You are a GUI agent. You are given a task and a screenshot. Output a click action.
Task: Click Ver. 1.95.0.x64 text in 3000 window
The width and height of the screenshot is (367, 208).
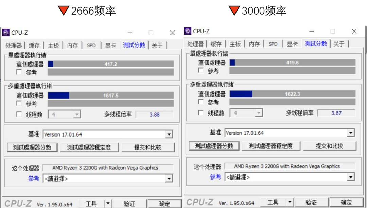coord(237,203)
